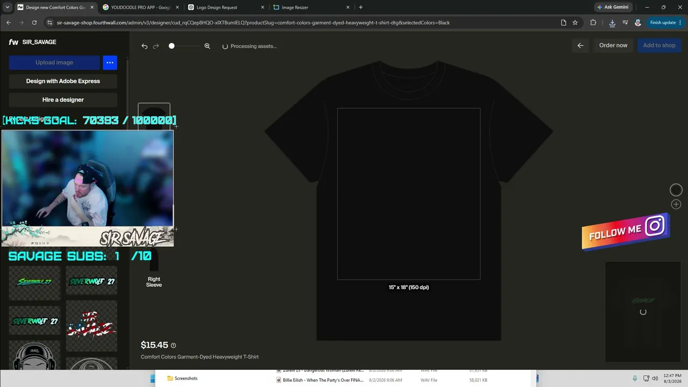Pick the headphones character design thumbnail
Image resolution: width=688 pixels, height=387 pixels.
35,355
